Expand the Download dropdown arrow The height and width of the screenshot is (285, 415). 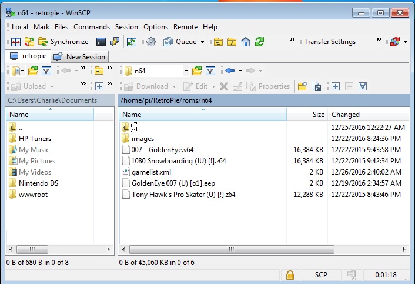point(174,86)
